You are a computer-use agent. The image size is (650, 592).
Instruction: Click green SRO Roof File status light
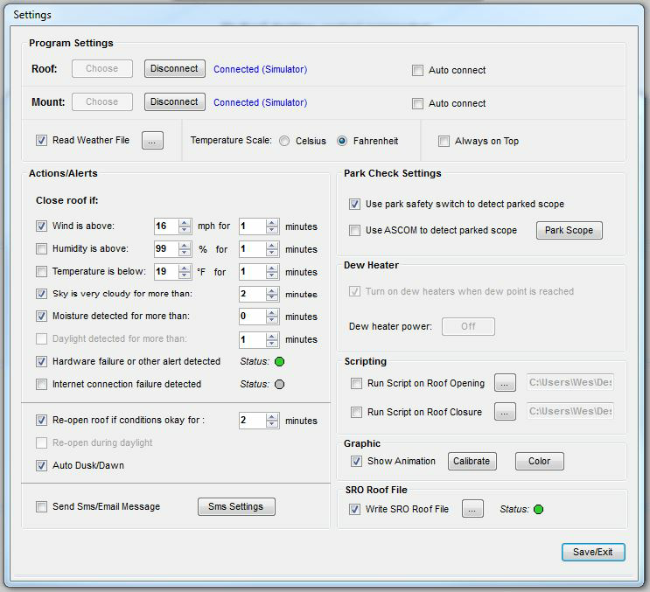pyautogui.click(x=539, y=509)
